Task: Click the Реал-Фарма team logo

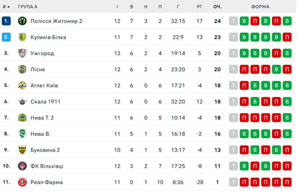Action: click(22, 183)
